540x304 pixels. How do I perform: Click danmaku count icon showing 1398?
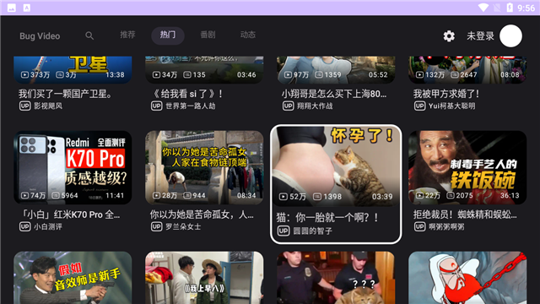pos(317,197)
